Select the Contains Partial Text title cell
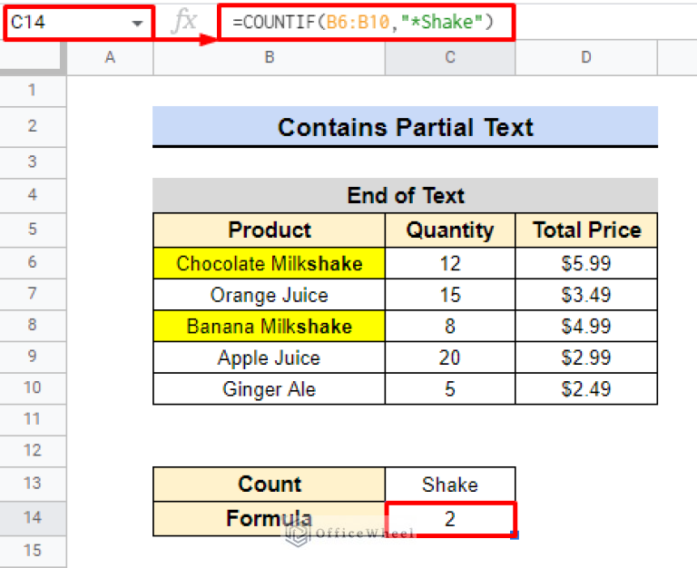 tap(405, 127)
